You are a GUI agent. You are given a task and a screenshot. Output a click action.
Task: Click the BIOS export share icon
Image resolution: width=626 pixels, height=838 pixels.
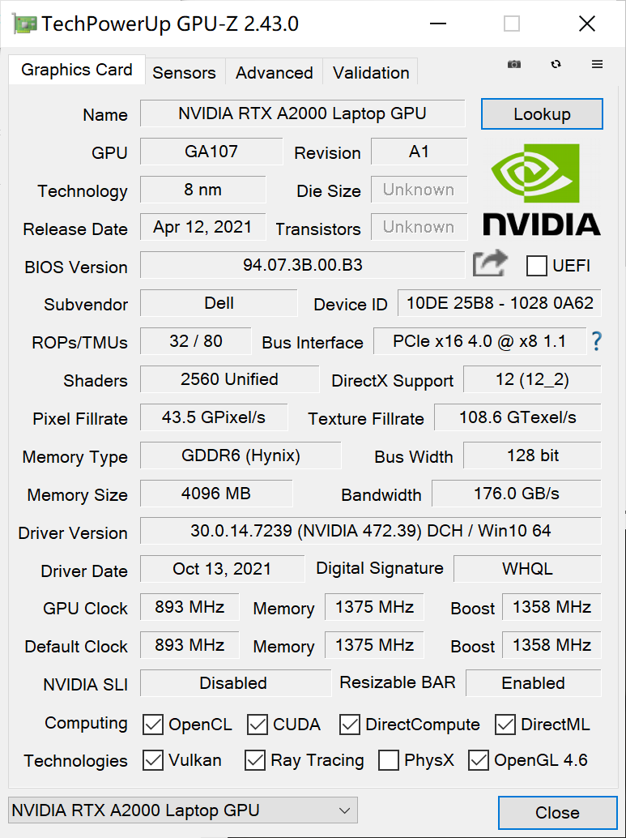pos(490,263)
